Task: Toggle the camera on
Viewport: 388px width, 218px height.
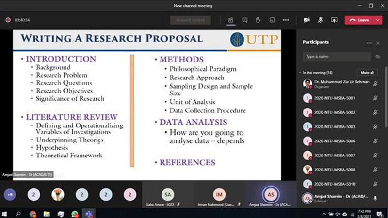Action: pos(307,20)
